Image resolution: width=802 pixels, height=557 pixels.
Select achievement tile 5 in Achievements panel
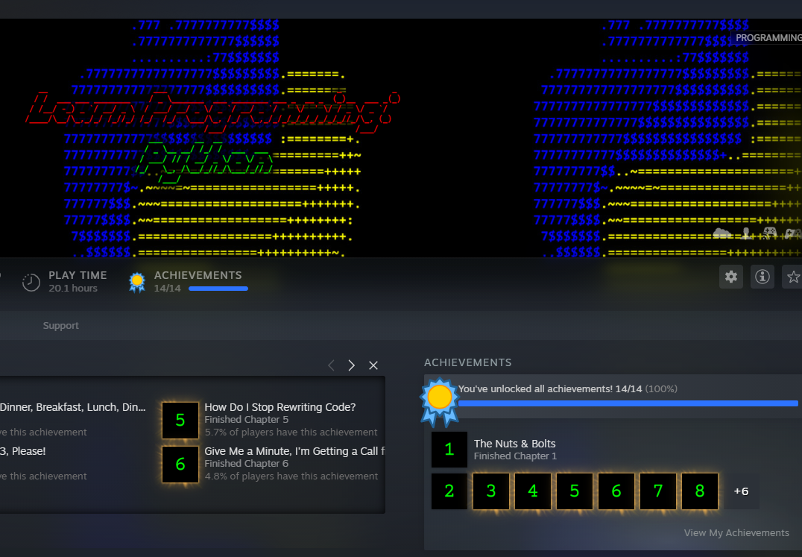point(575,491)
